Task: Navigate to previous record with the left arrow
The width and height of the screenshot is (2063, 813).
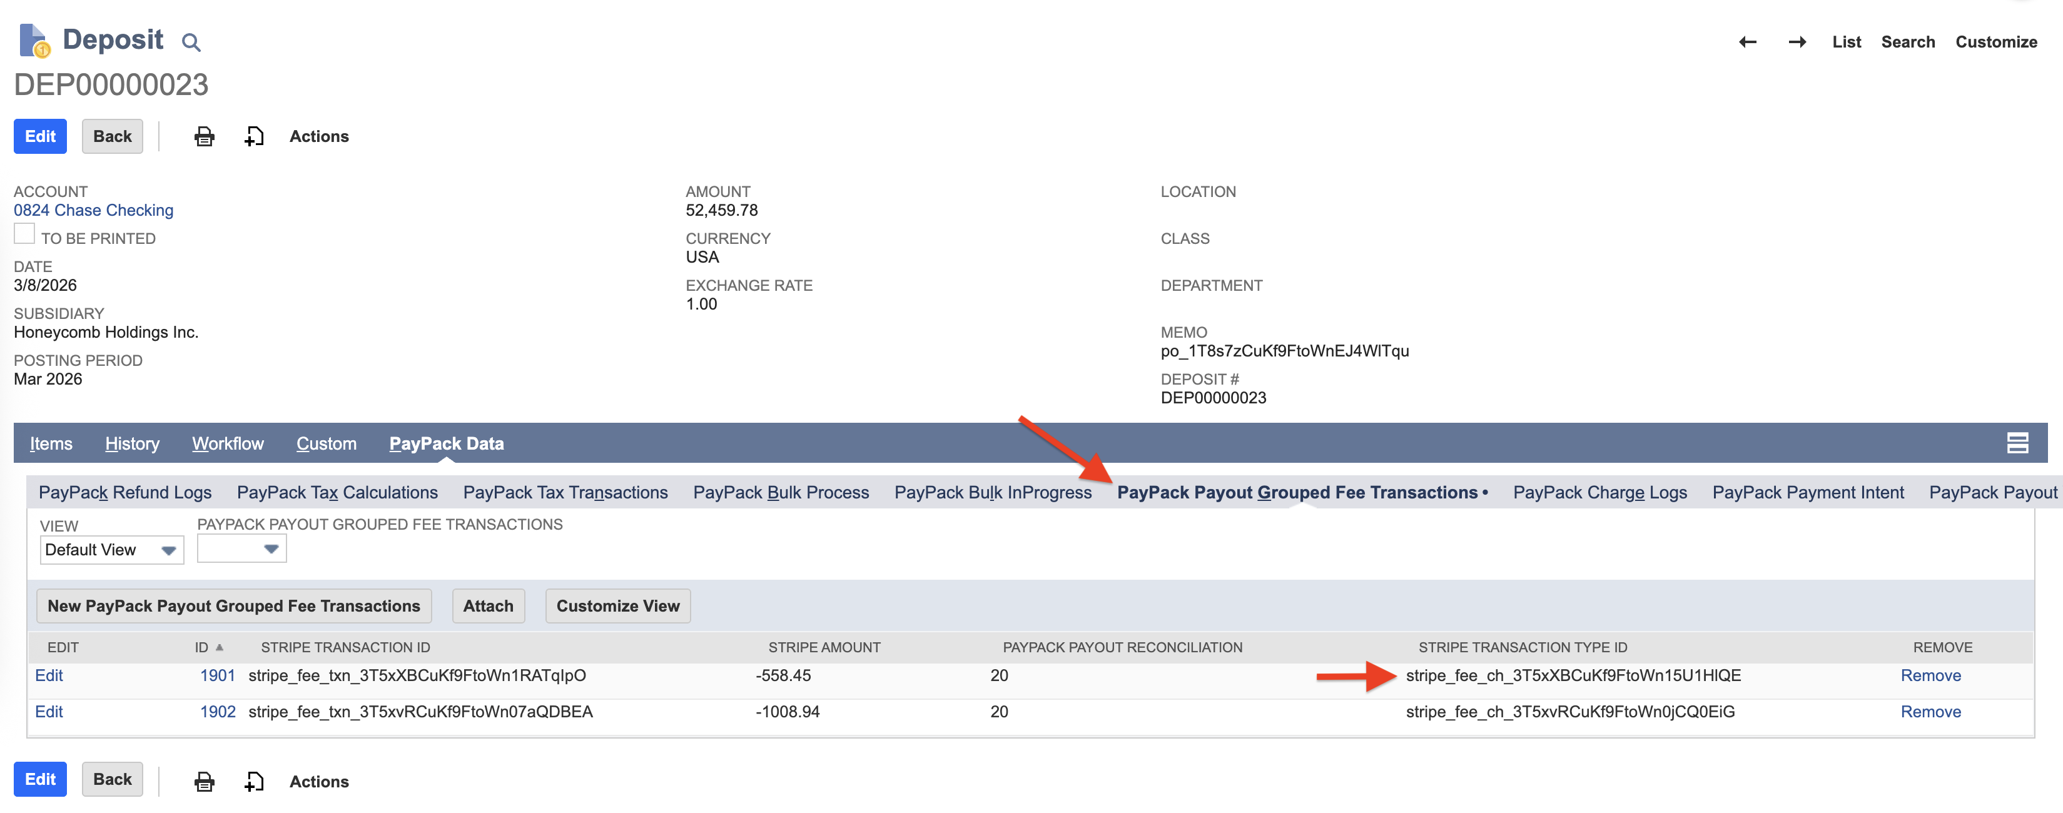Action: (x=1748, y=42)
